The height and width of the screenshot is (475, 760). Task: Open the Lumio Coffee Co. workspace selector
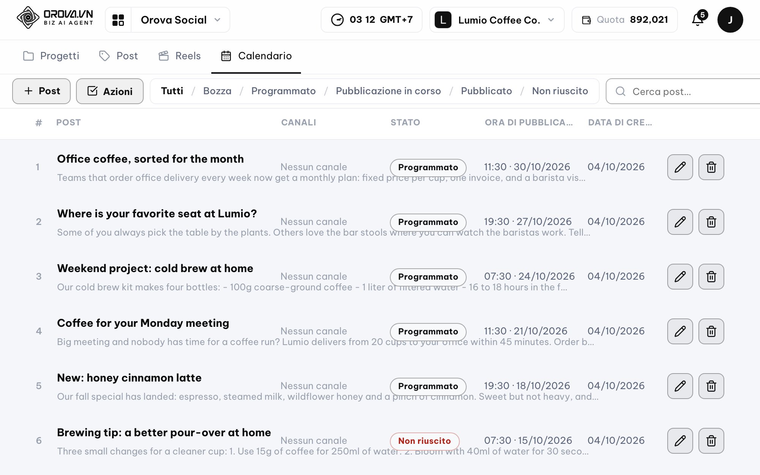click(497, 20)
